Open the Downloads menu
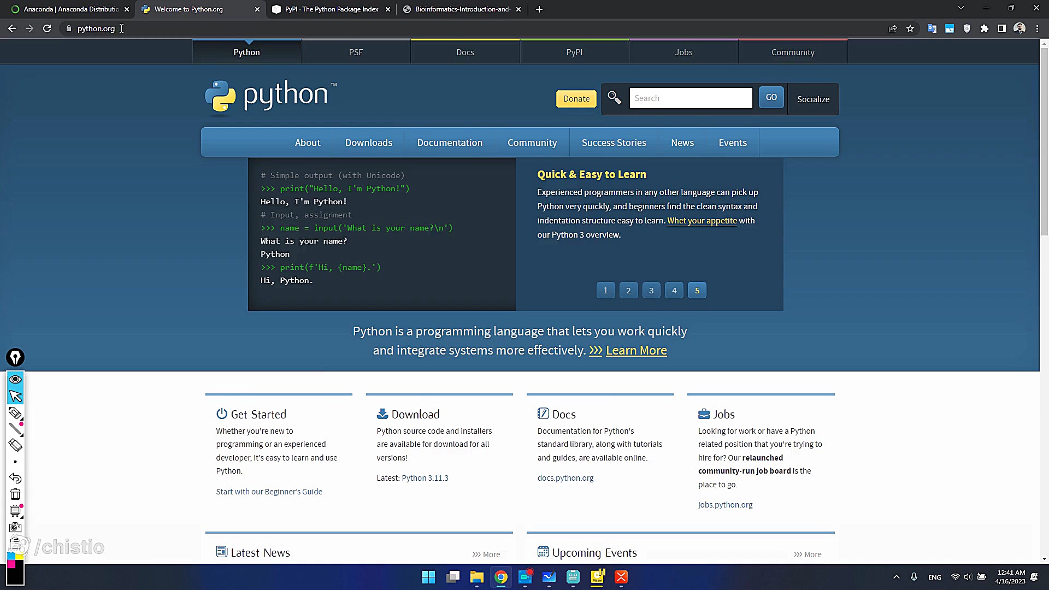This screenshot has width=1049, height=590. pos(368,143)
